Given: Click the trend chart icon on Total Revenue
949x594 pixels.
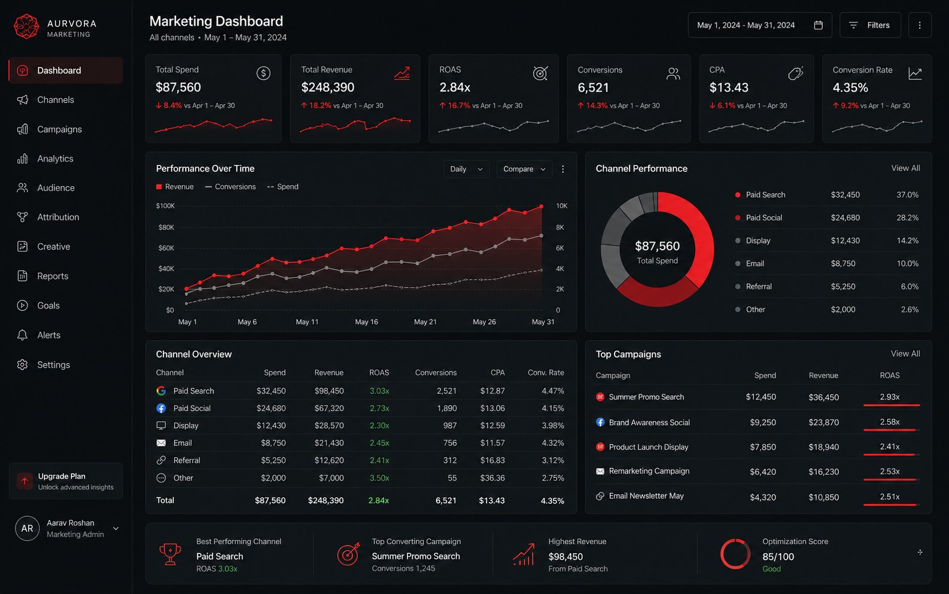Looking at the screenshot, I should (x=402, y=73).
